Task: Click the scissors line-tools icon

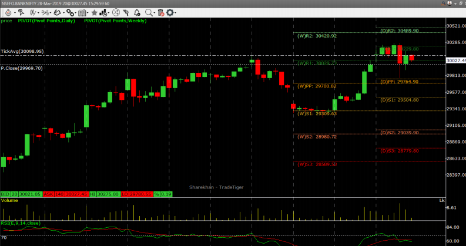Action: (45, 13)
